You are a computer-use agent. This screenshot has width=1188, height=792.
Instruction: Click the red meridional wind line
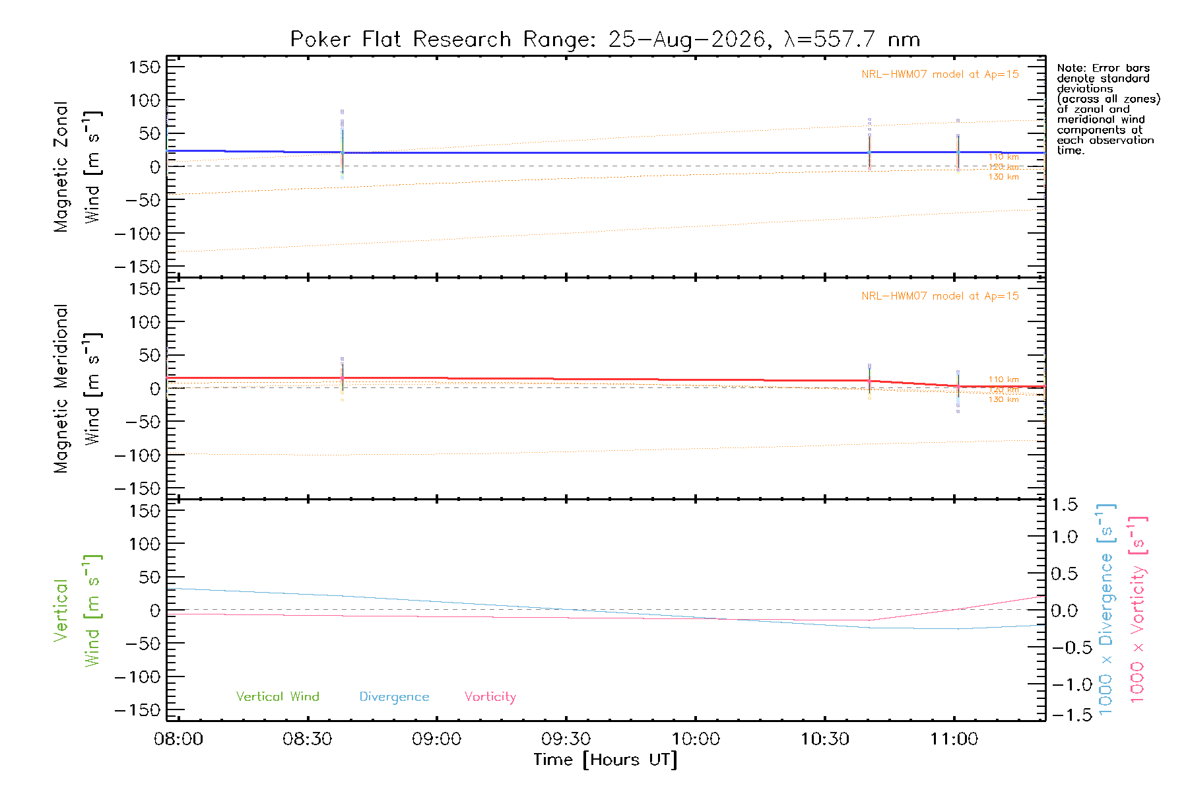coord(594,379)
